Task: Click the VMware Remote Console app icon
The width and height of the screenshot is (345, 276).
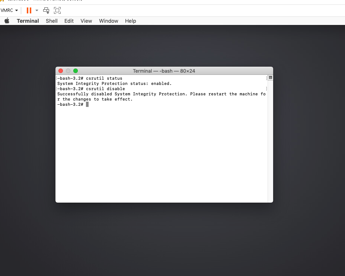Action: coord(3,1)
